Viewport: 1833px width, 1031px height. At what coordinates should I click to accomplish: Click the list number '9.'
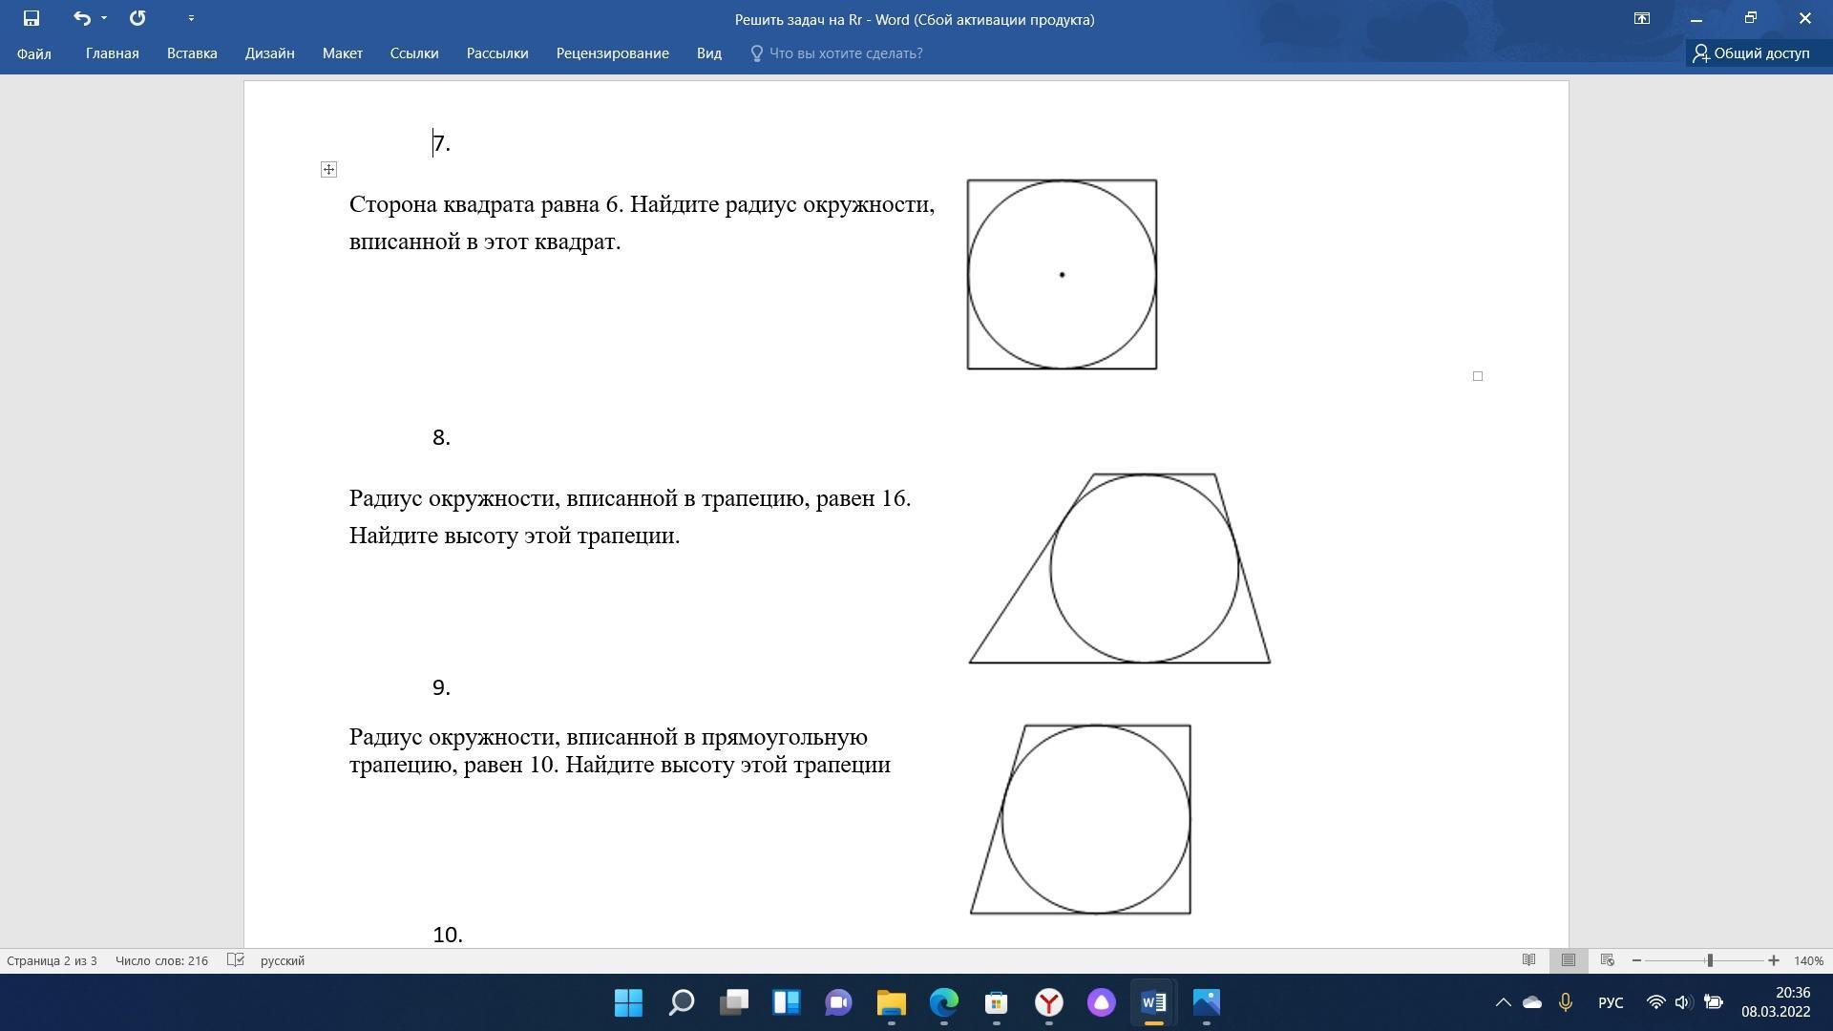(441, 688)
